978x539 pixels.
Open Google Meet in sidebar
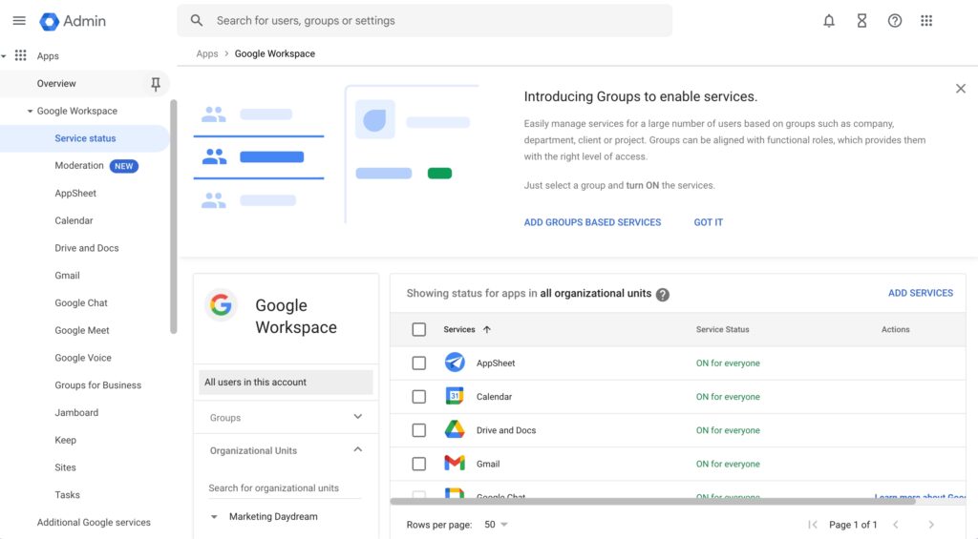tap(82, 330)
